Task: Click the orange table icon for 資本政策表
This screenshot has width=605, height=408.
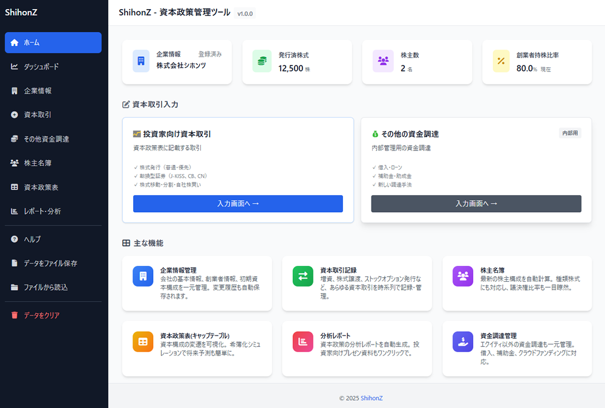Action: [143, 342]
